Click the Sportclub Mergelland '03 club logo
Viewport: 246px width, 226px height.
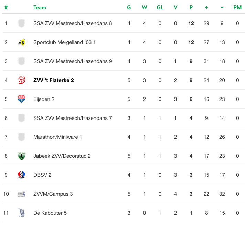[x=21, y=42]
